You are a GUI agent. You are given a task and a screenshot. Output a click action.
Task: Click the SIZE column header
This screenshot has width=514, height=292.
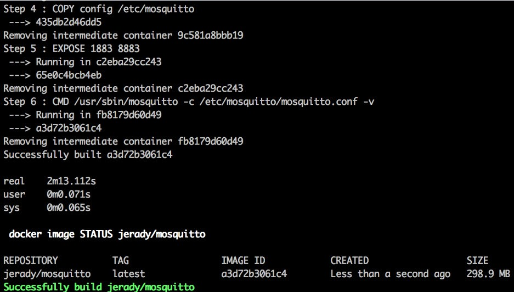[x=477, y=261]
